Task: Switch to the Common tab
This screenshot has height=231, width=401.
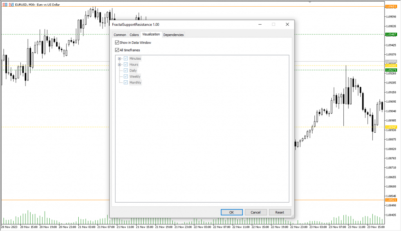Action: 119,34
